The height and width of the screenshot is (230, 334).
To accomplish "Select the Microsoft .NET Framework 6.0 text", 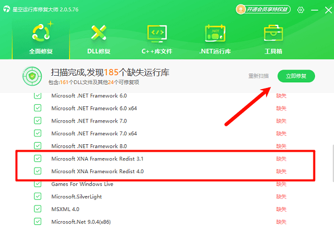I will [x=89, y=96].
